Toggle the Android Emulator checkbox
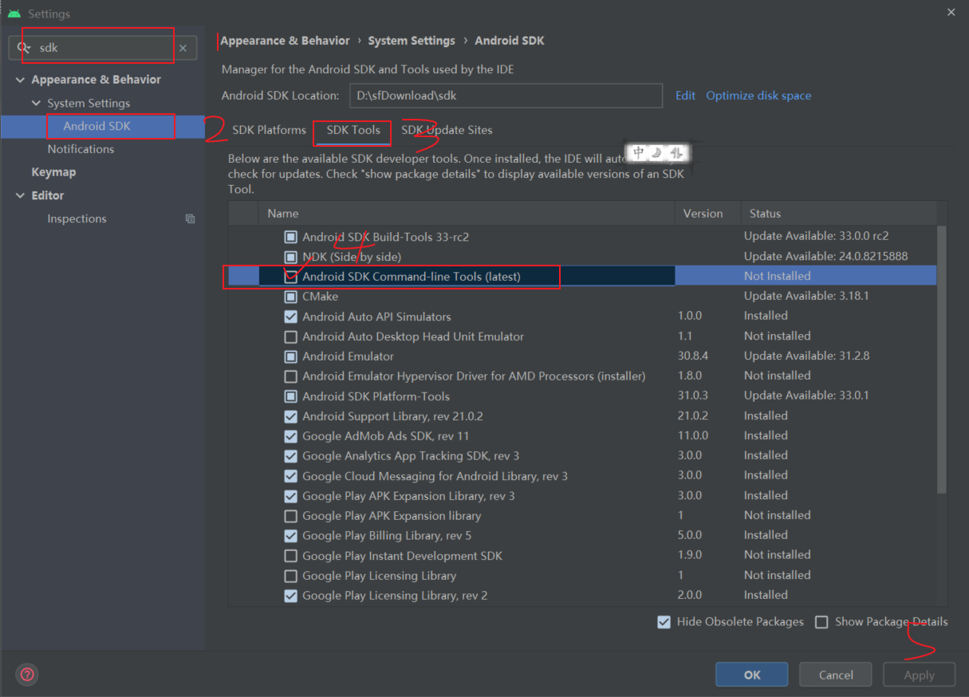 click(x=291, y=356)
